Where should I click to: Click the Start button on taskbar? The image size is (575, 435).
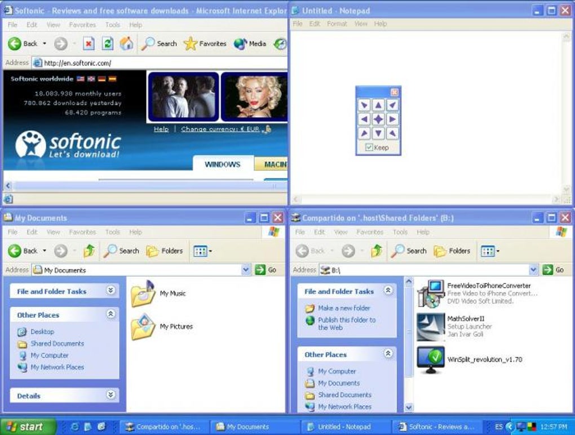tap(28, 427)
